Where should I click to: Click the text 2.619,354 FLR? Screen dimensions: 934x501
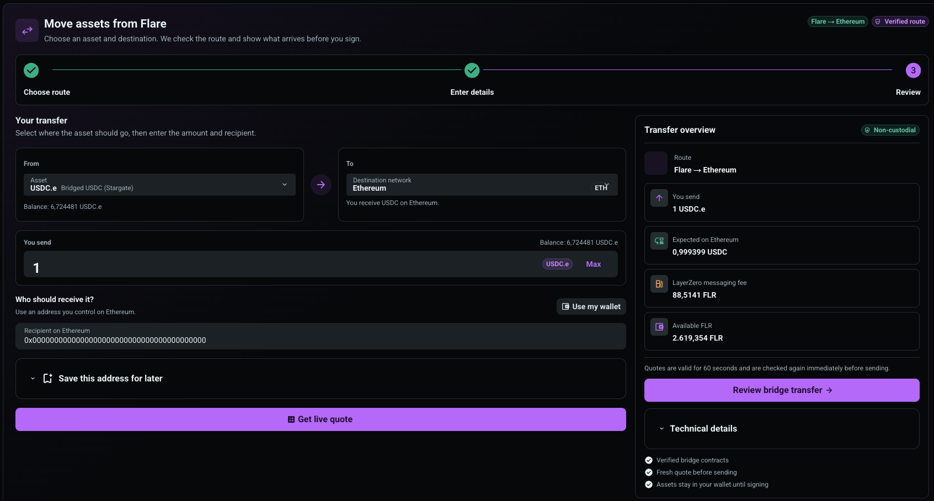pos(697,338)
